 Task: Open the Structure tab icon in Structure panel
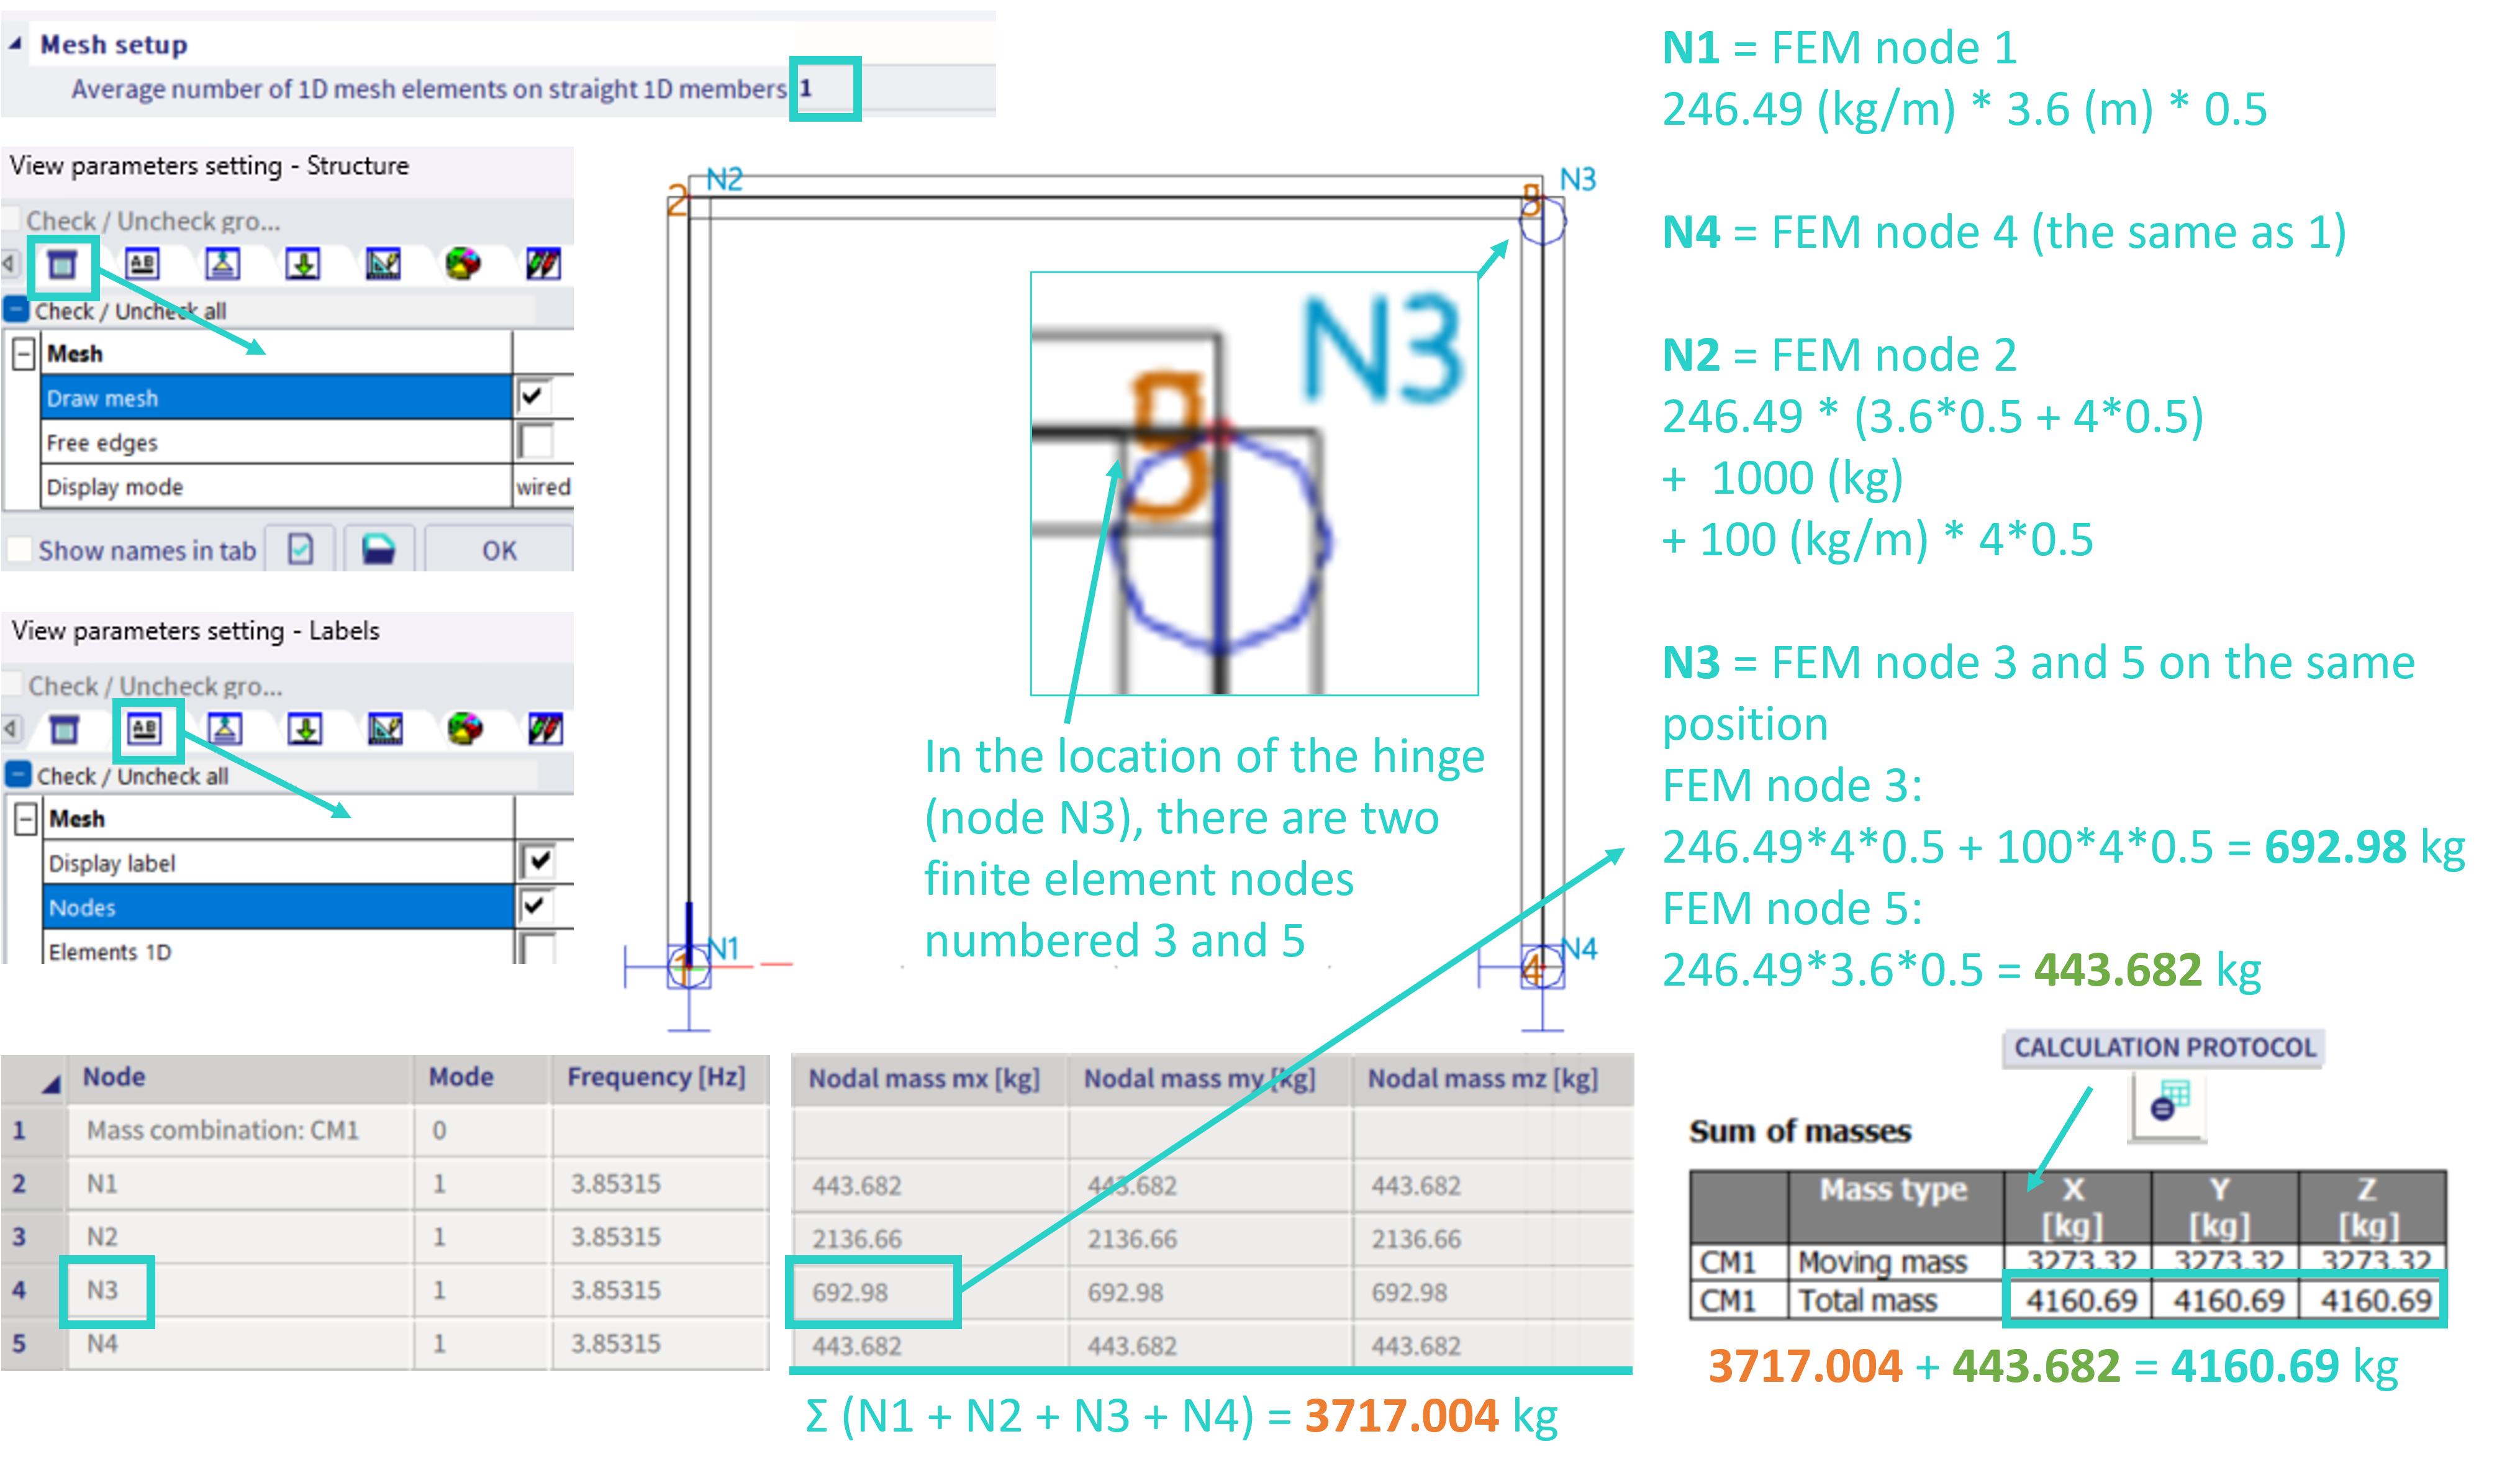coord(62,265)
